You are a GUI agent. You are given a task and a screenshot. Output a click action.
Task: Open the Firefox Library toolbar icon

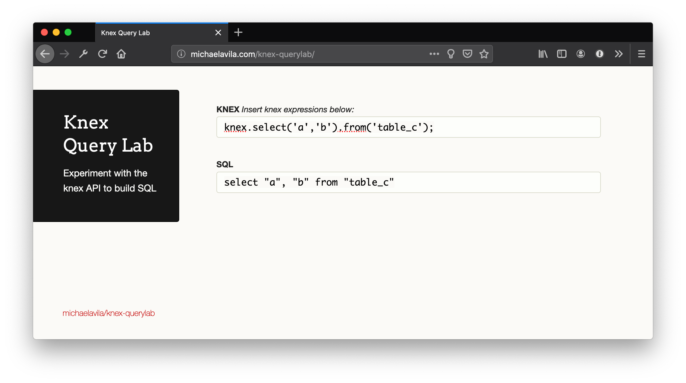click(x=543, y=54)
